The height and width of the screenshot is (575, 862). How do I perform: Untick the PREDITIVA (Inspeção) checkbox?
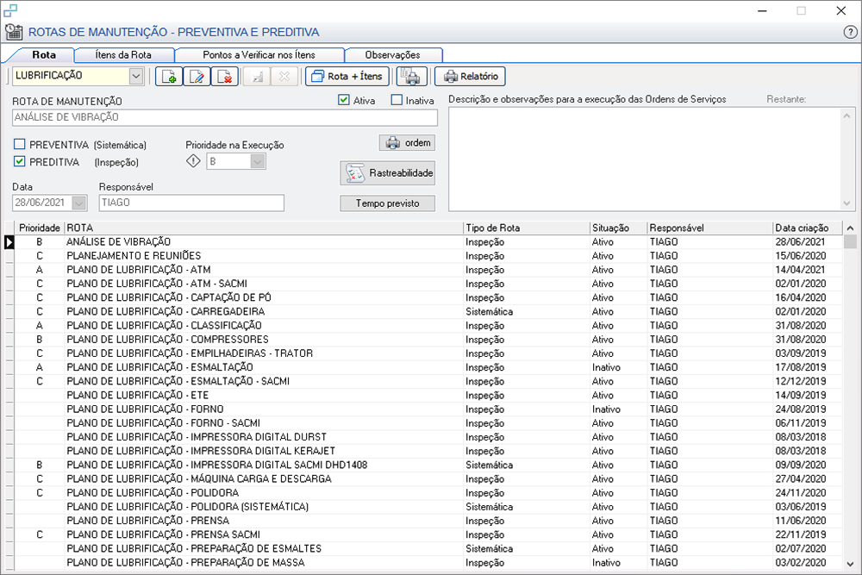pyautogui.click(x=20, y=161)
